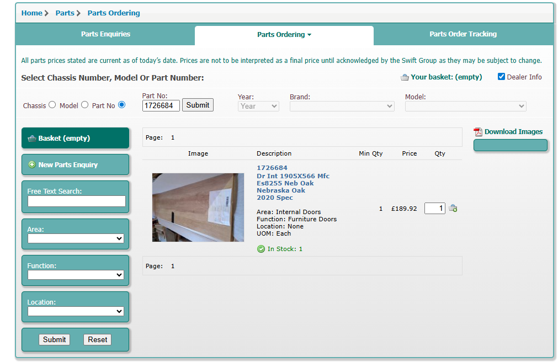The image size is (558, 362).
Task: Open the 1726684 part description link
Action: click(x=272, y=168)
